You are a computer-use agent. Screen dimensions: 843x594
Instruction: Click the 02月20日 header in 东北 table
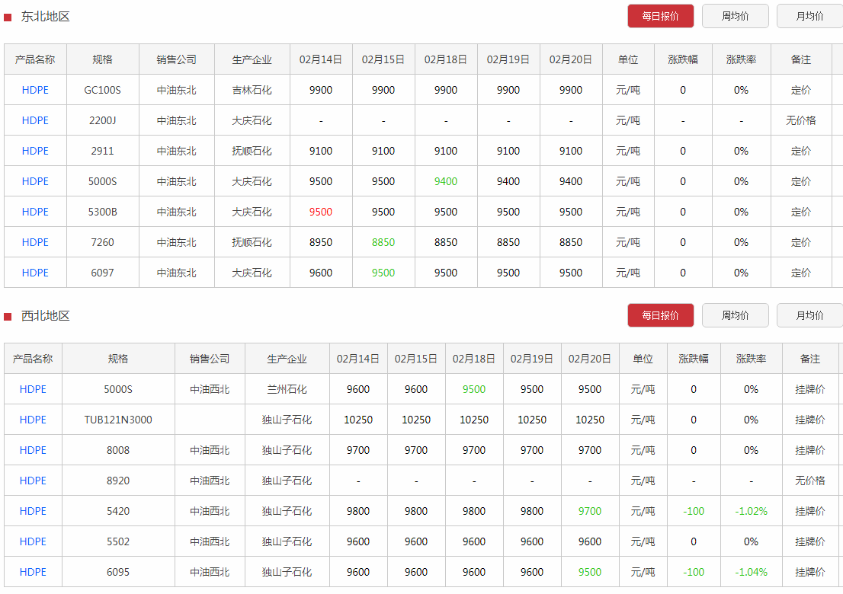[x=570, y=59]
